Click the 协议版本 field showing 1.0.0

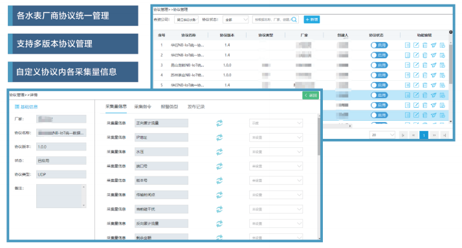[61, 147]
